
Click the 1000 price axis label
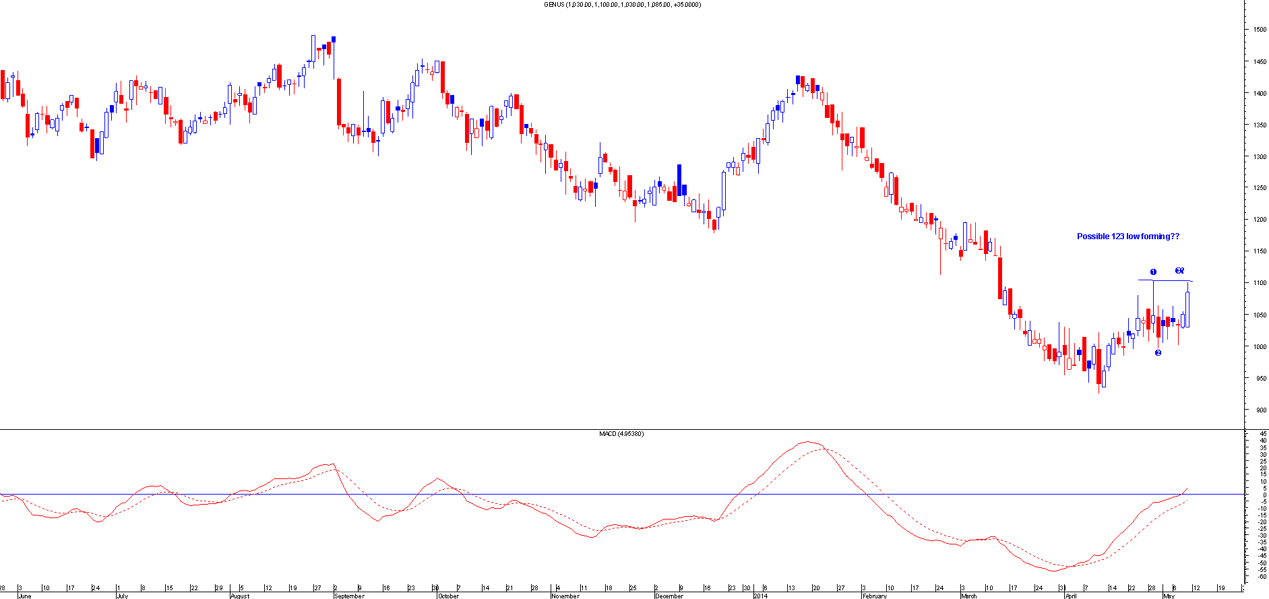(x=1259, y=347)
